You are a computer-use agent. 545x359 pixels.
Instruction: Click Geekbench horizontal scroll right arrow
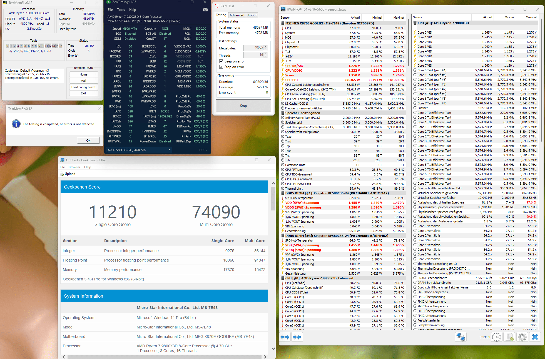pyautogui.click(x=265, y=357)
